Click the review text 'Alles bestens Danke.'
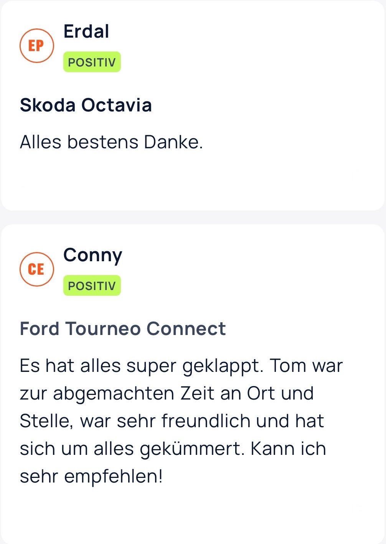The image size is (386, 544). pyautogui.click(x=111, y=142)
